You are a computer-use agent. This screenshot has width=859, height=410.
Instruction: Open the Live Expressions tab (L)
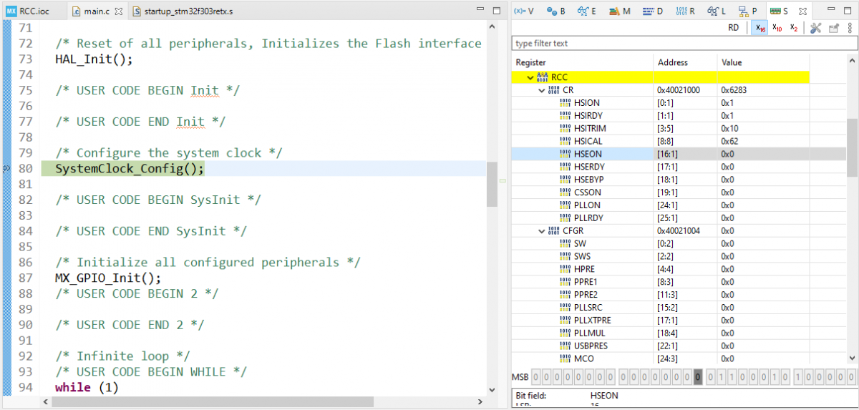pos(717,11)
